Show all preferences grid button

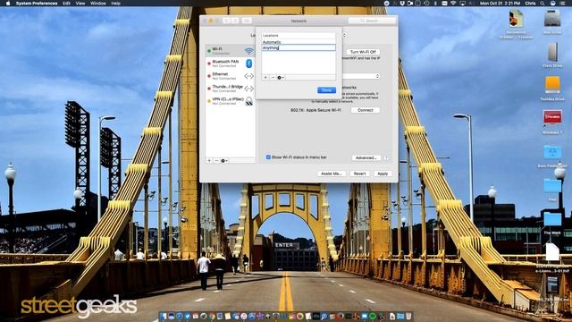click(247, 21)
